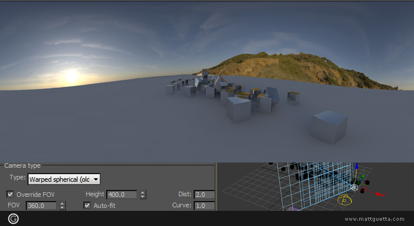
Task: Grab the blue Z-axis arrow of the gizmo
Action: point(357,165)
